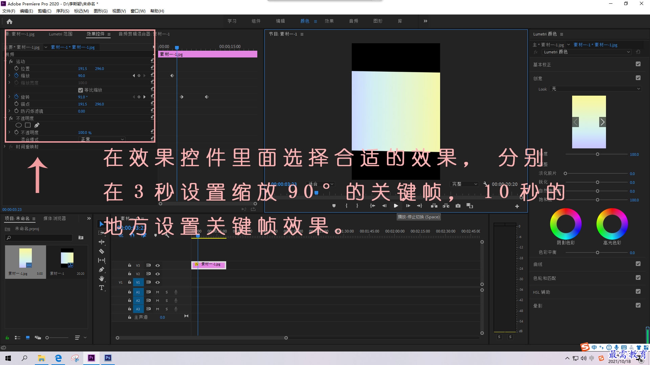
Task: Expand the 旋转 property
Action: (x=9, y=97)
